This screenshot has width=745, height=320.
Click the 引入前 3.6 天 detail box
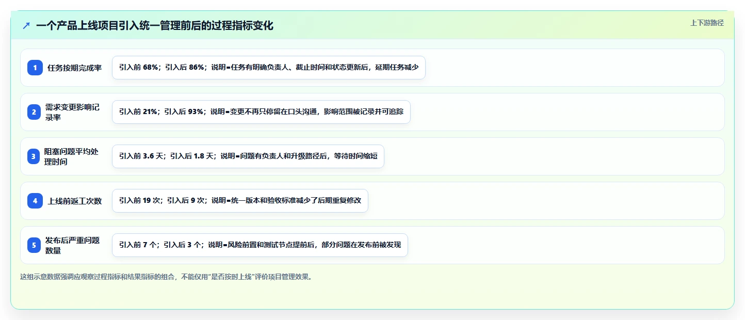pyautogui.click(x=248, y=156)
